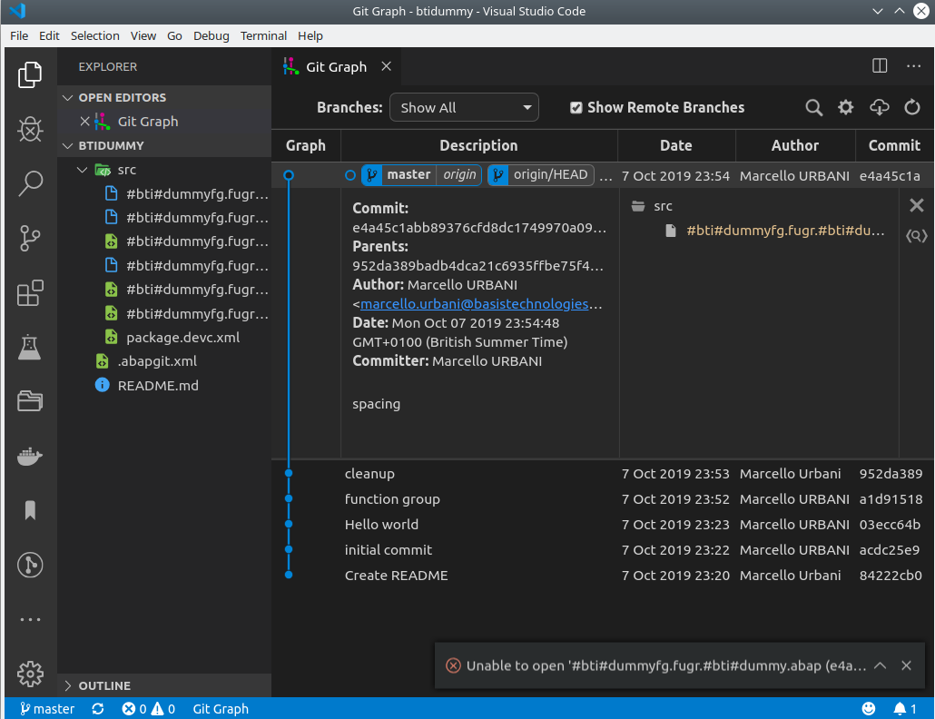Image resolution: width=935 pixels, height=719 pixels.
Task: Split the editor right
Action: pos(880,65)
